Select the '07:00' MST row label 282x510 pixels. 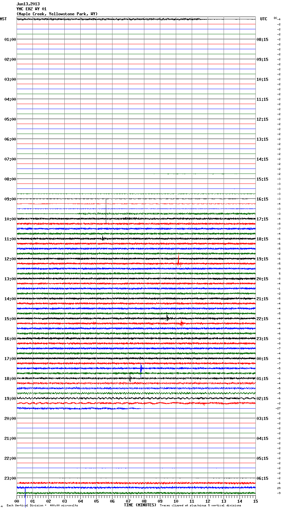[x=10, y=159]
